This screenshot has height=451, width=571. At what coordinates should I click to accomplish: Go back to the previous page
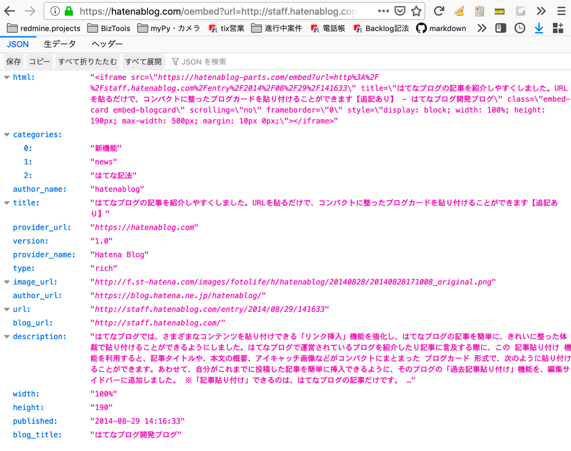click(x=10, y=11)
